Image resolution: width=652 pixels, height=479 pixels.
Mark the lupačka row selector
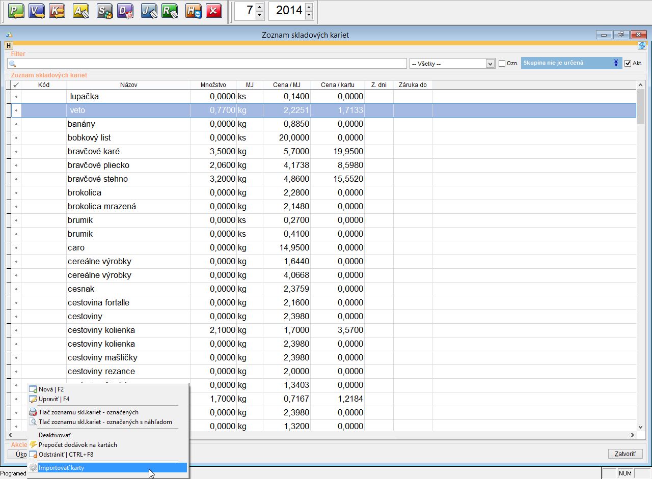(x=16, y=96)
